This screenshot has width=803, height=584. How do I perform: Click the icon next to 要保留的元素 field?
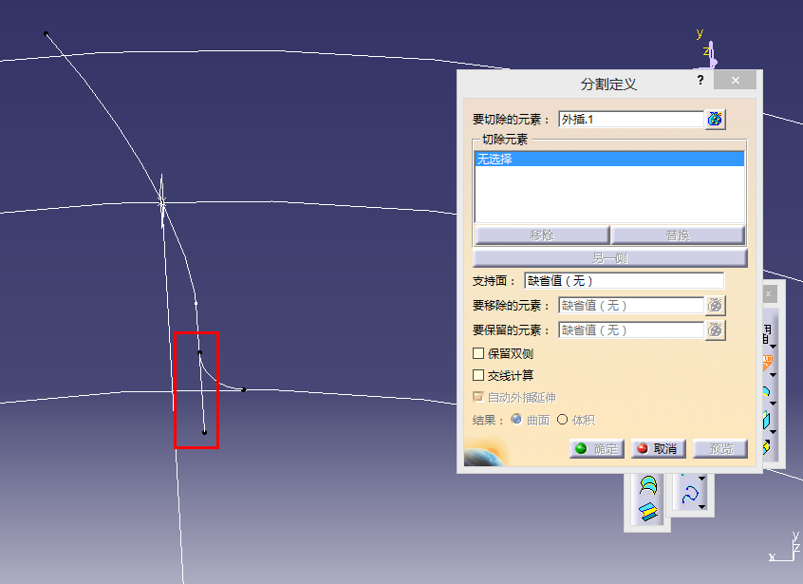click(x=715, y=330)
